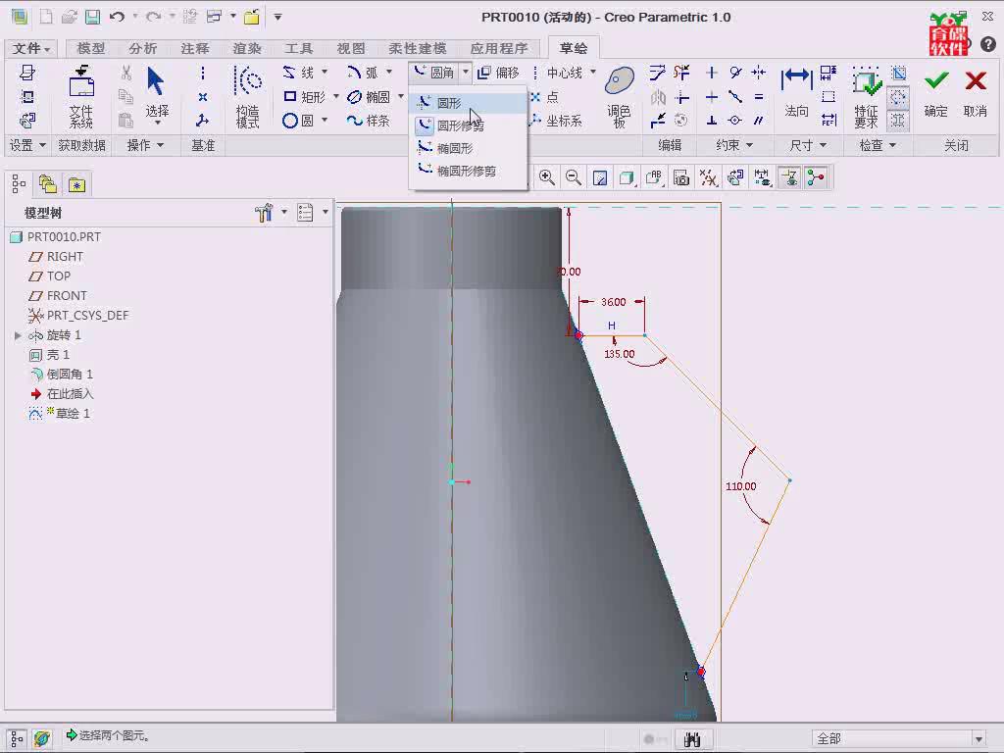Image resolution: width=1004 pixels, height=753 pixels.
Task: Choose 椭圆形 from the fillet menu
Action: coord(468,149)
